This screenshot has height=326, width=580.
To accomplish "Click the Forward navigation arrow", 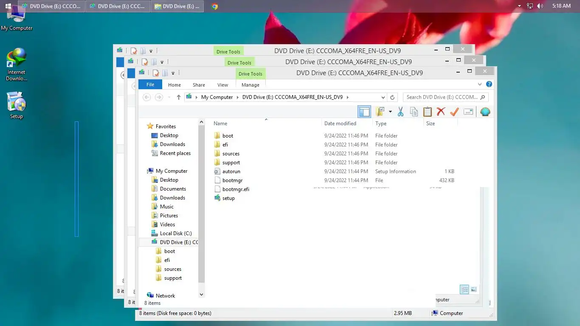I will pos(159,97).
